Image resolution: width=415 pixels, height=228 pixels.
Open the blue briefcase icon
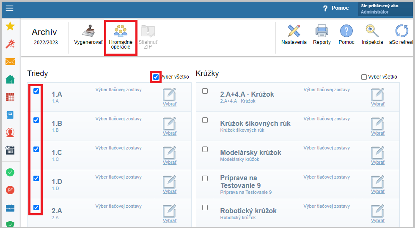click(10, 208)
